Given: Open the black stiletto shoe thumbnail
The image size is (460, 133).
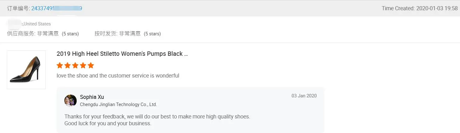Looking at the screenshot, I should tap(26, 70).
